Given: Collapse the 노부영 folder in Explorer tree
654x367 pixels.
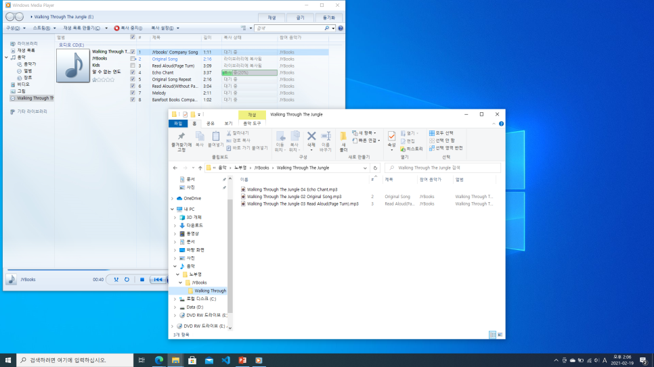Looking at the screenshot, I should (178, 274).
